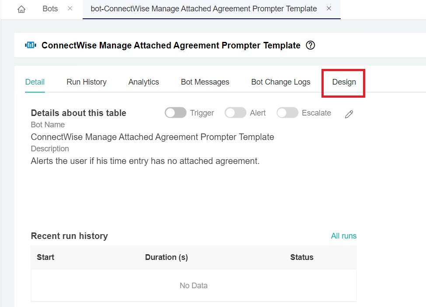Click the Status column header
The height and width of the screenshot is (307, 426).
(302, 257)
